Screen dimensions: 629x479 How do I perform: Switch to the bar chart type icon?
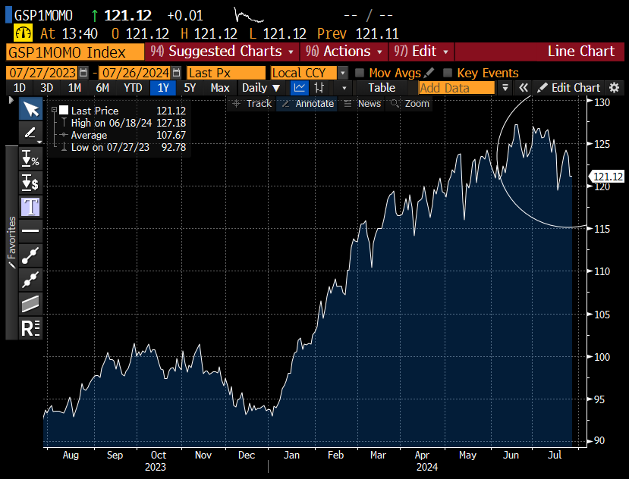tap(319, 88)
